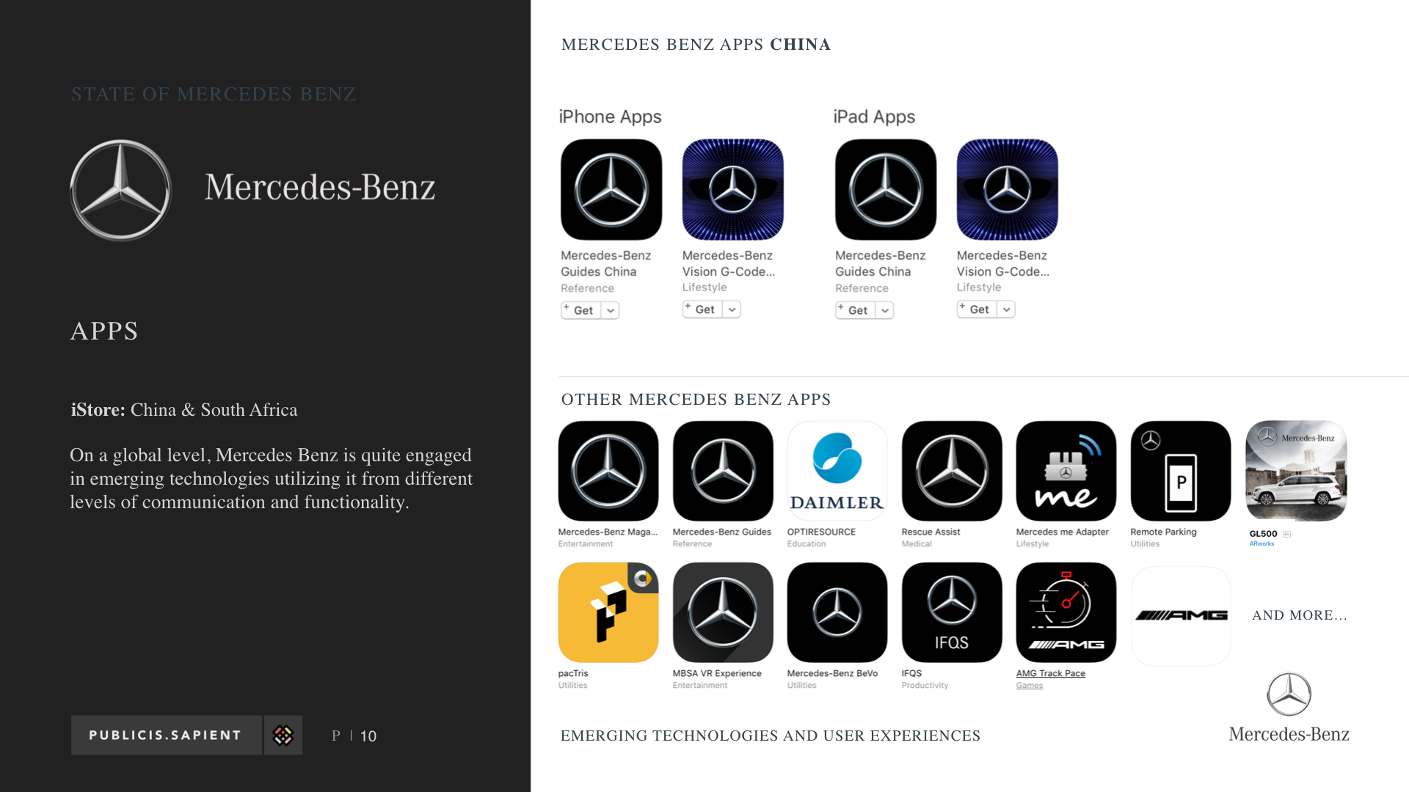Click the OPTIRESOURCE Daimler app icon
This screenshot has width=1409, height=792.
coord(837,471)
